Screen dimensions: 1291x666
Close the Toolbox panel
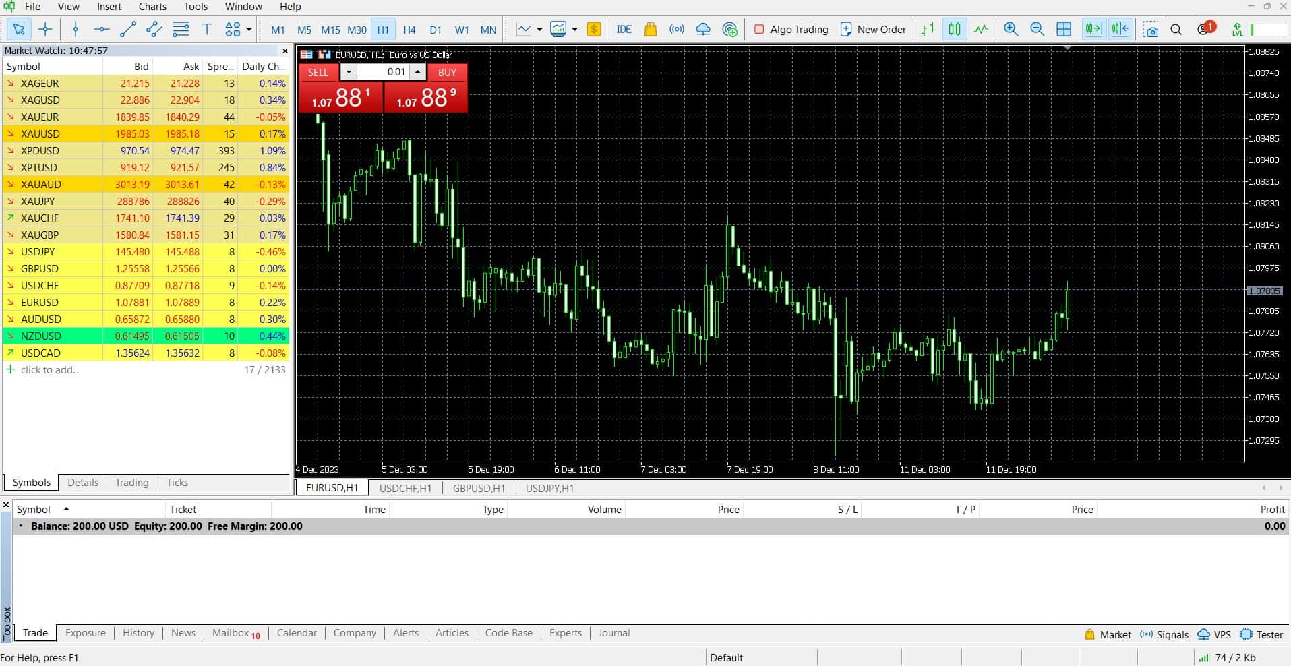click(6, 504)
